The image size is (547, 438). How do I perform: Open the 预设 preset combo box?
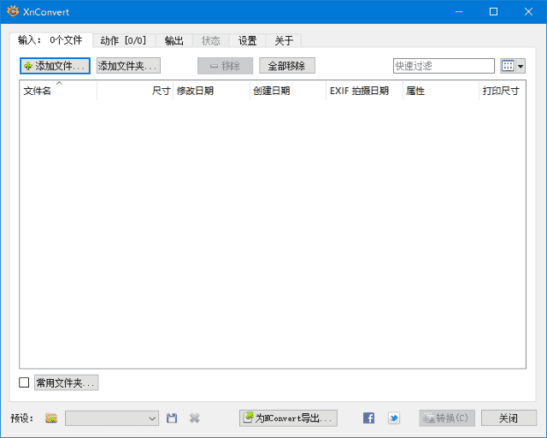(112, 418)
